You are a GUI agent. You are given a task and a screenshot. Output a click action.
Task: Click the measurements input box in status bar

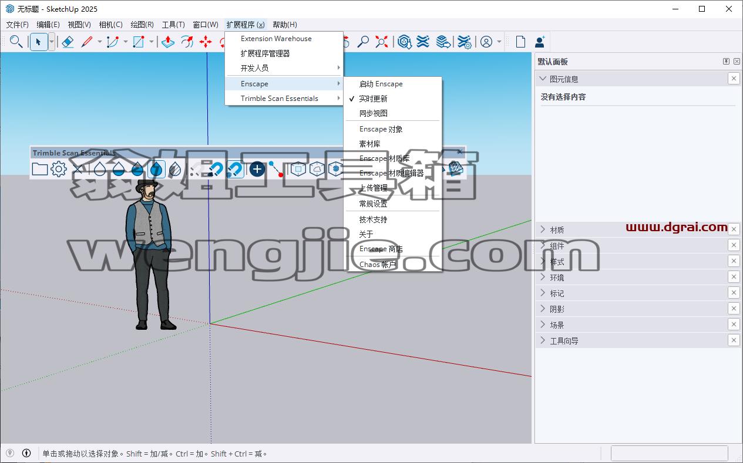point(669,453)
